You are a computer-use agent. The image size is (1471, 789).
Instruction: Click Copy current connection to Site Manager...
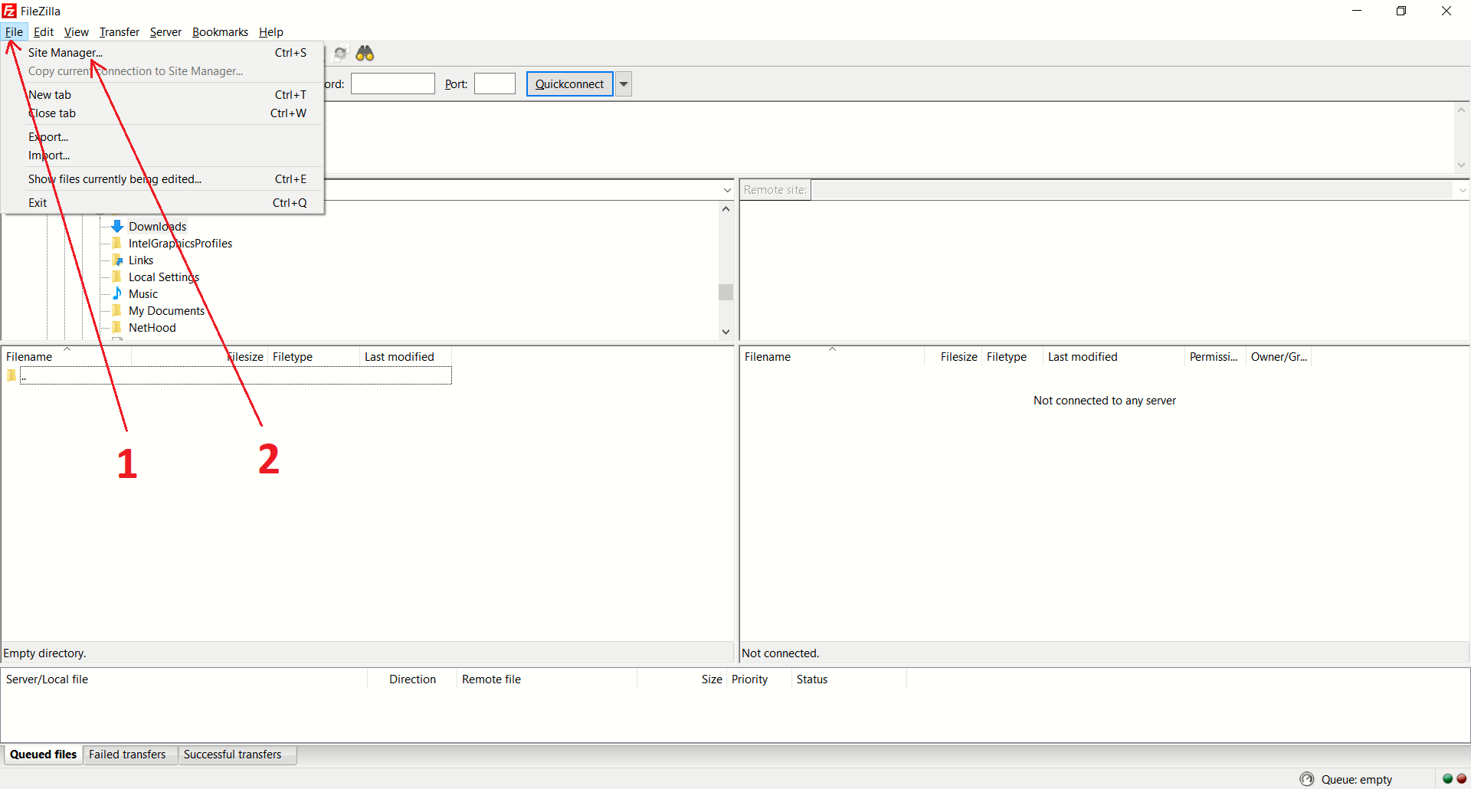(x=162, y=71)
